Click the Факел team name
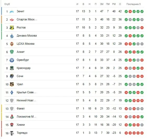 click(20, 108)
